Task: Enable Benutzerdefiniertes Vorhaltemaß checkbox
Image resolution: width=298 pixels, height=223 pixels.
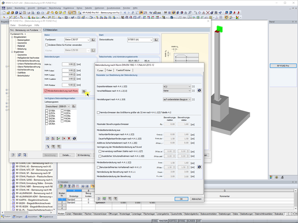Action: pyautogui.click(x=98, y=167)
